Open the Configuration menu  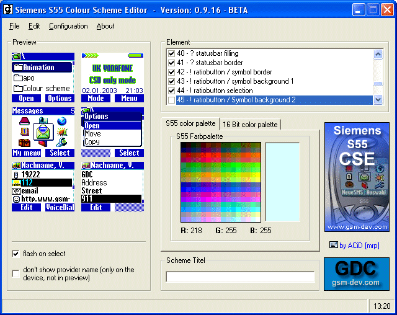68,26
